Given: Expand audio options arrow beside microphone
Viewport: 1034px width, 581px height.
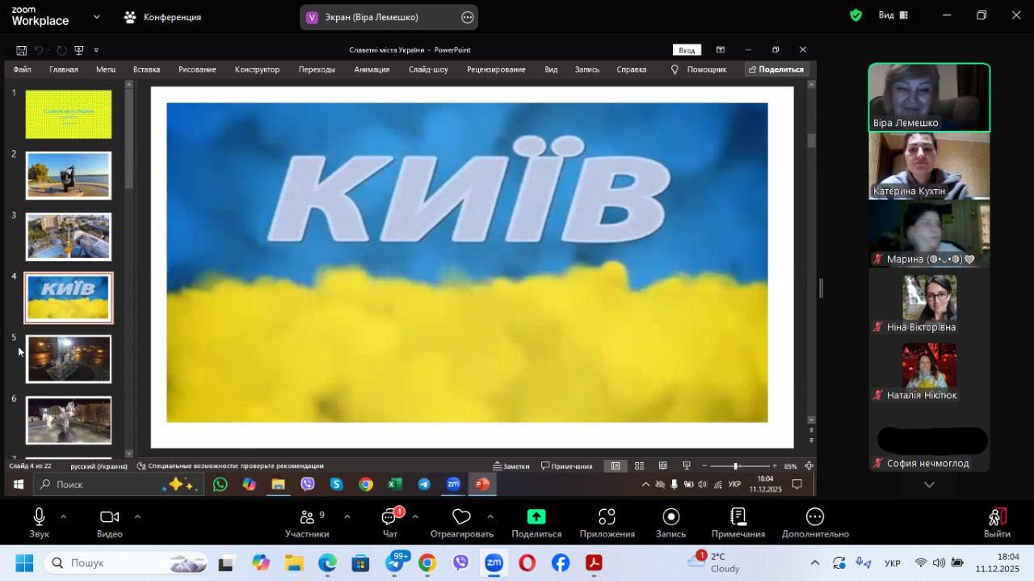Looking at the screenshot, I should coord(64,516).
